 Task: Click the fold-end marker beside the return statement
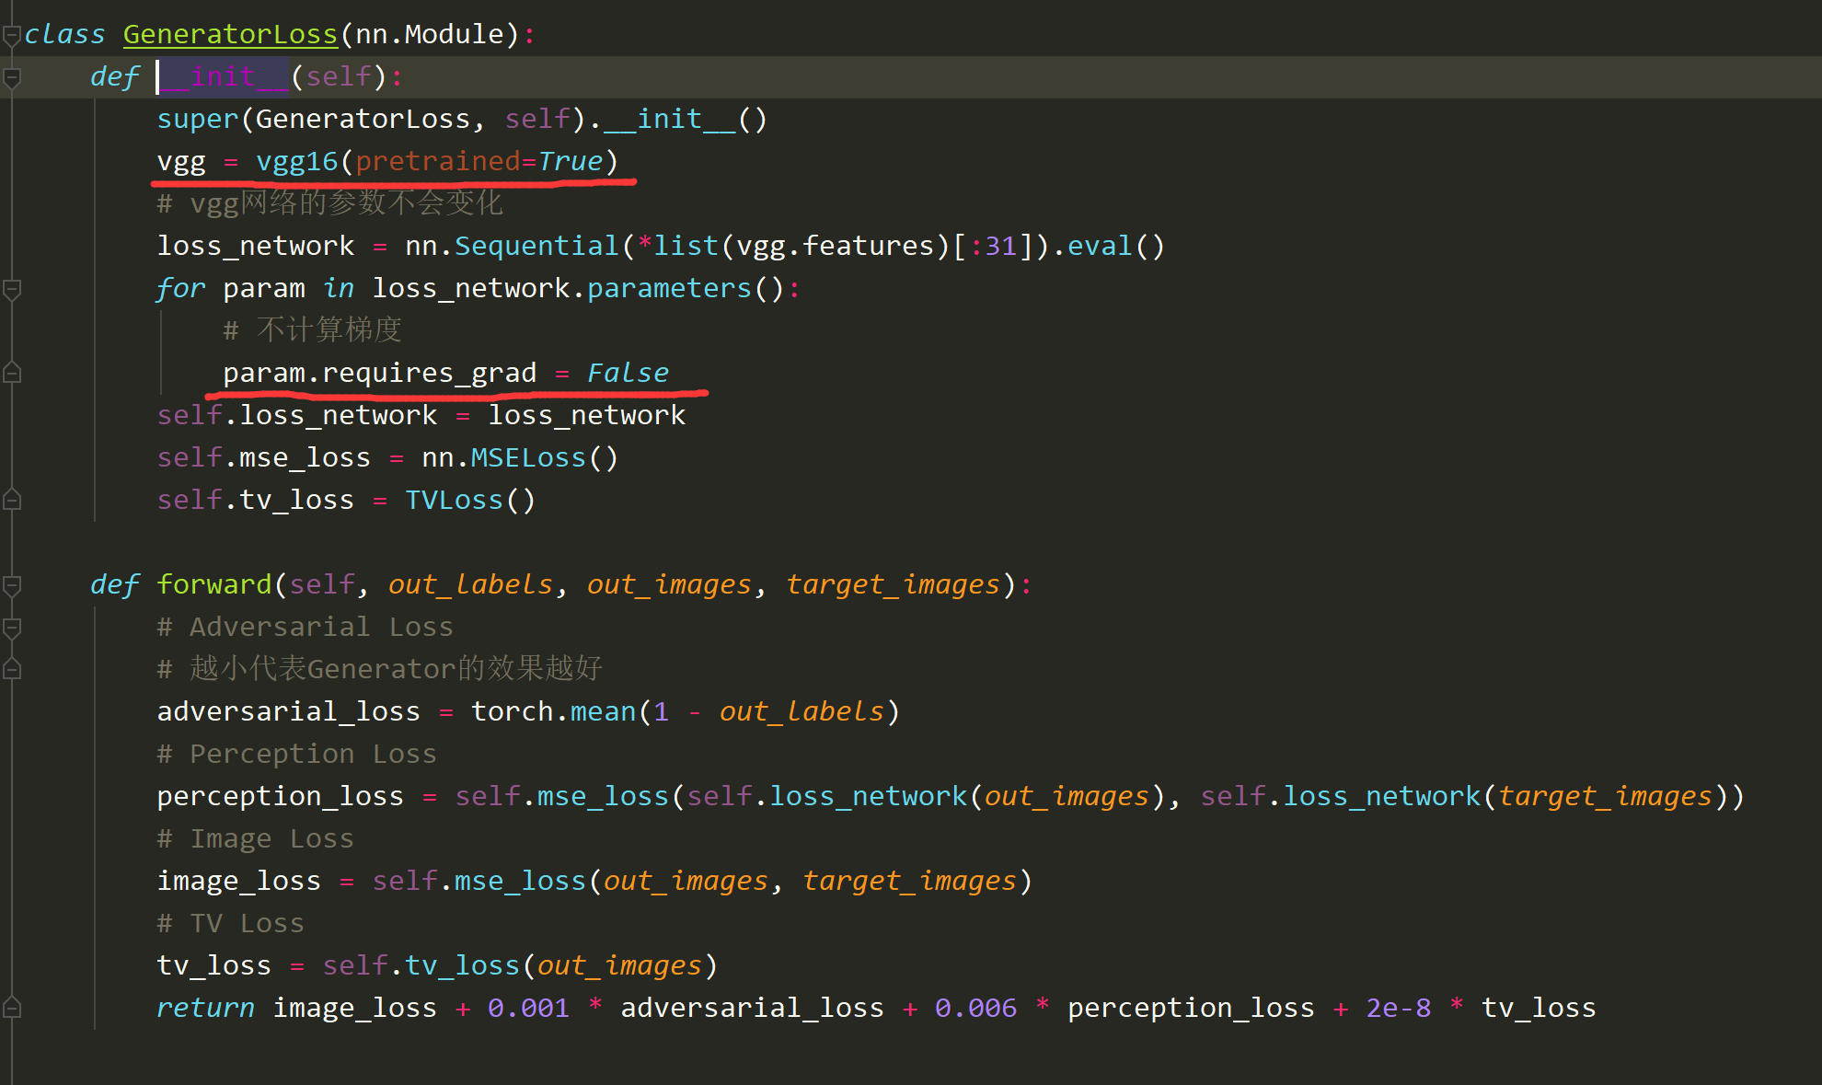pyautogui.click(x=11, y=1008)
